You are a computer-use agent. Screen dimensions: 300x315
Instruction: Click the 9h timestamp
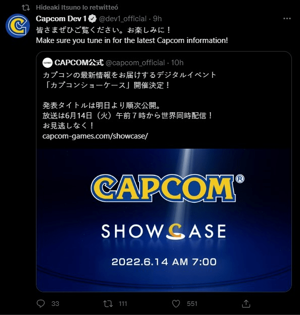157,19
